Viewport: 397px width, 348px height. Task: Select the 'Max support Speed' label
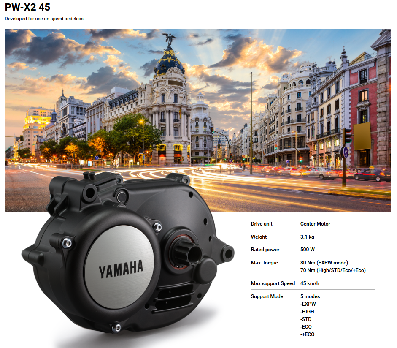[273, 283]
